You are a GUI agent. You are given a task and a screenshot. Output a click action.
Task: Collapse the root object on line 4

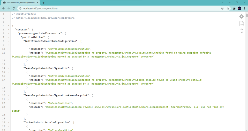coord(9,26)
